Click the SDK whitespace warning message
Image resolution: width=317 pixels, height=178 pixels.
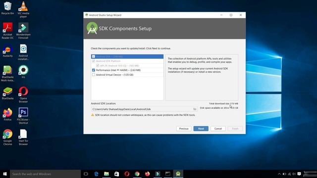pos(145,115)
